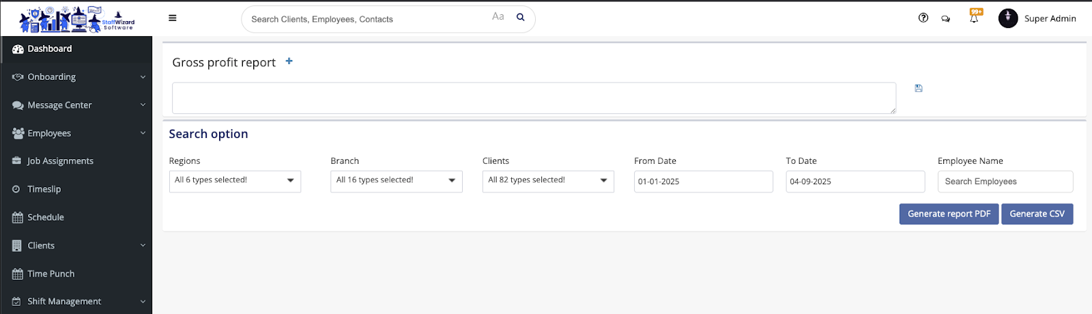Open the Clients filter dropdown
The image size is (1092, 314).
(548, 181)
